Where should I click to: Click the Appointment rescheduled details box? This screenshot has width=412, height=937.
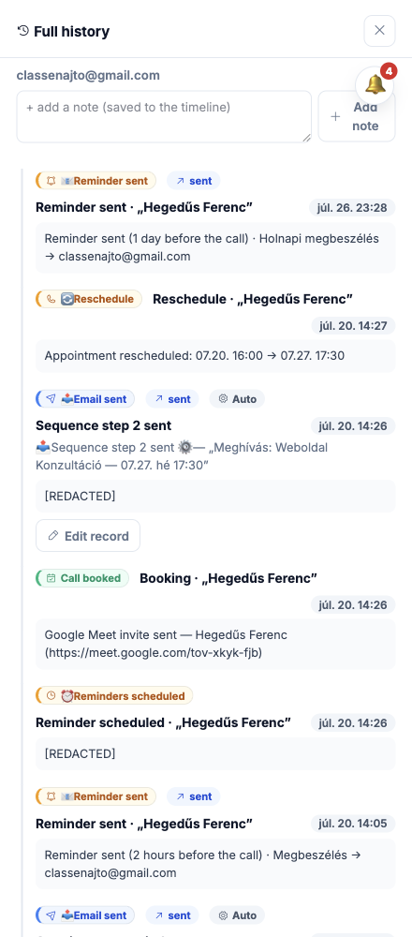click(x=215, y=355)
